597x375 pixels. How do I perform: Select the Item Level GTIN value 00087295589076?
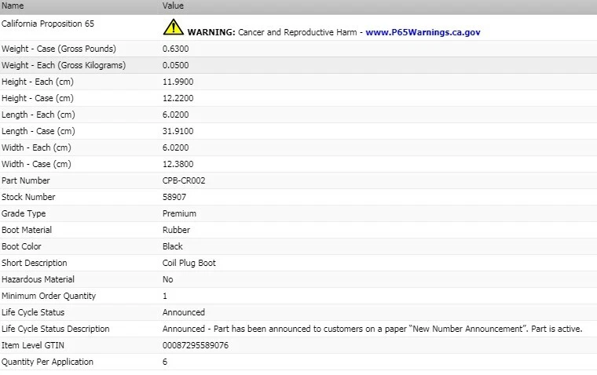(196, 345)
